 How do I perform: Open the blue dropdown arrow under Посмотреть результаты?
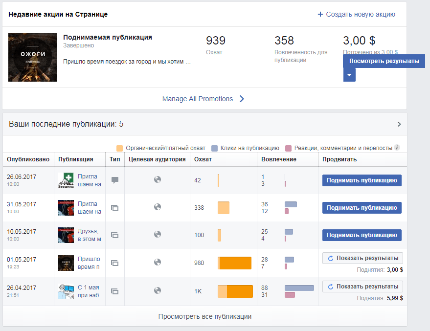click(349, 75)
